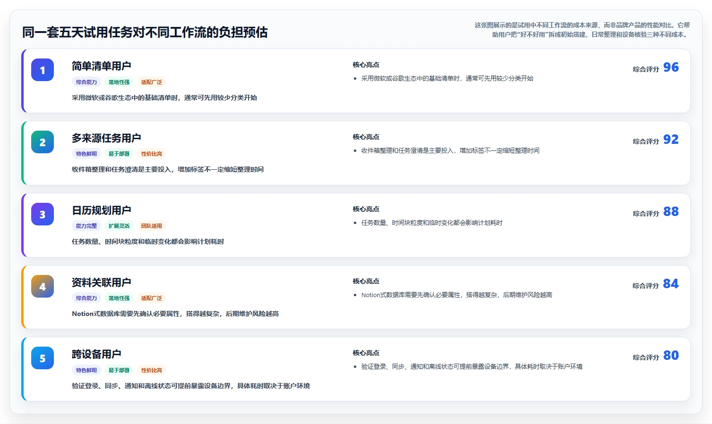Select the 多来源任务用户 card title
This screenshot has height=424, width=712.
click(x=106, y=138)
